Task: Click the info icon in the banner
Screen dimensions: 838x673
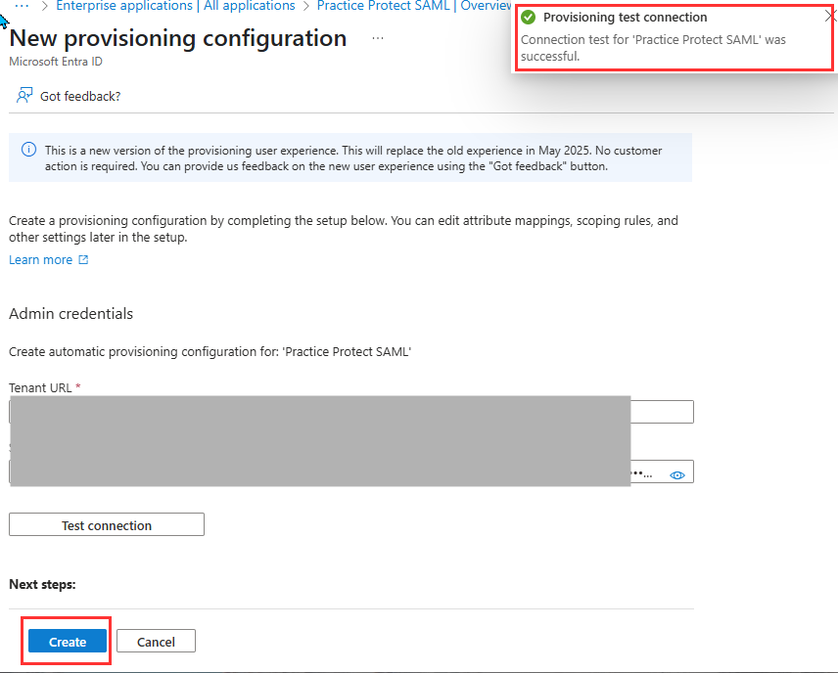Action: 28,150
